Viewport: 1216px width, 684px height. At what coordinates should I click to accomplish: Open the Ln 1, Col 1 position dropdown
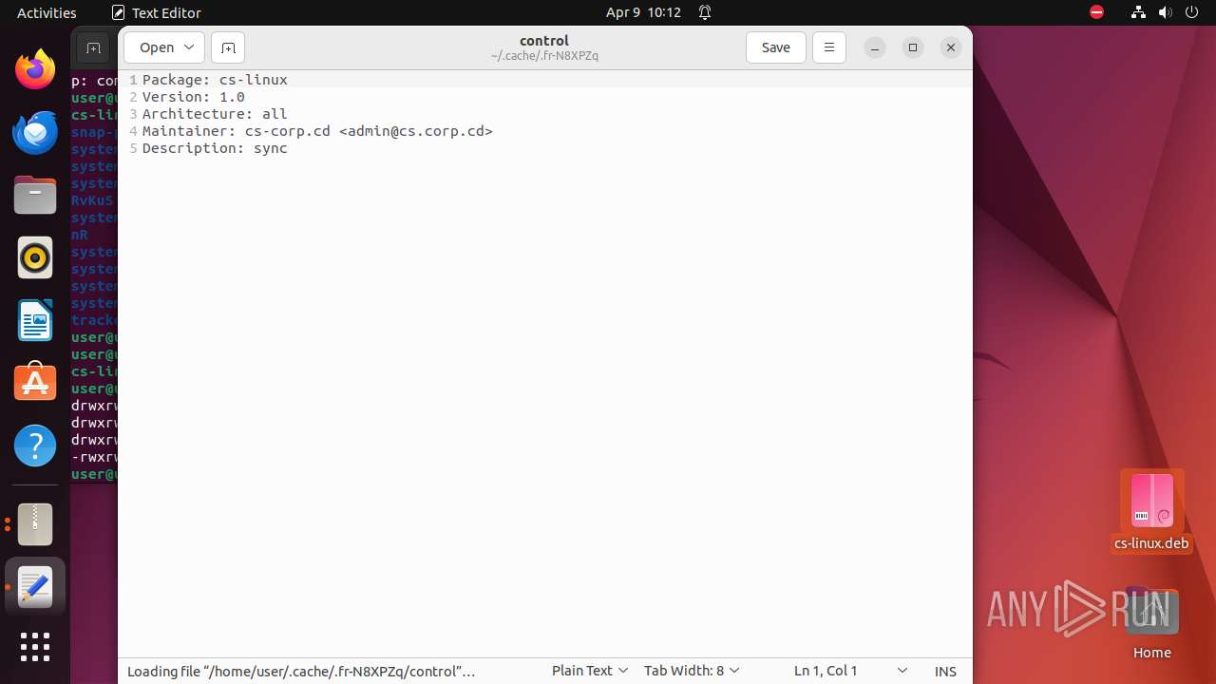(x=850, y=671)
